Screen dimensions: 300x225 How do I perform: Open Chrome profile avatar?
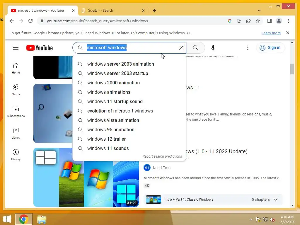[279, 21]
